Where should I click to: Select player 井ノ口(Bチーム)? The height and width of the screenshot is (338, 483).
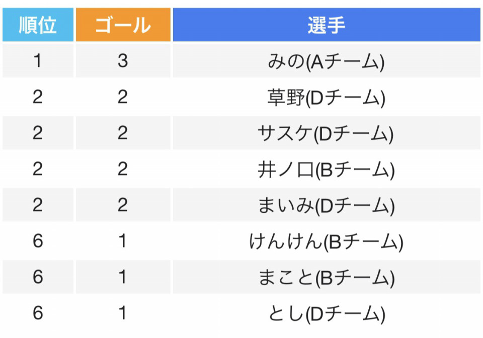[326, 170]
